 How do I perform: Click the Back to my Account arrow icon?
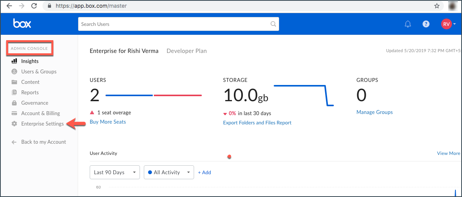click(x=14, y=142)
